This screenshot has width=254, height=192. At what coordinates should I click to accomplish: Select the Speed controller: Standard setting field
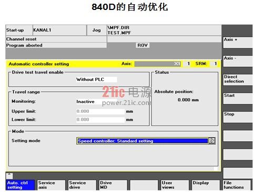click(143, 141)
